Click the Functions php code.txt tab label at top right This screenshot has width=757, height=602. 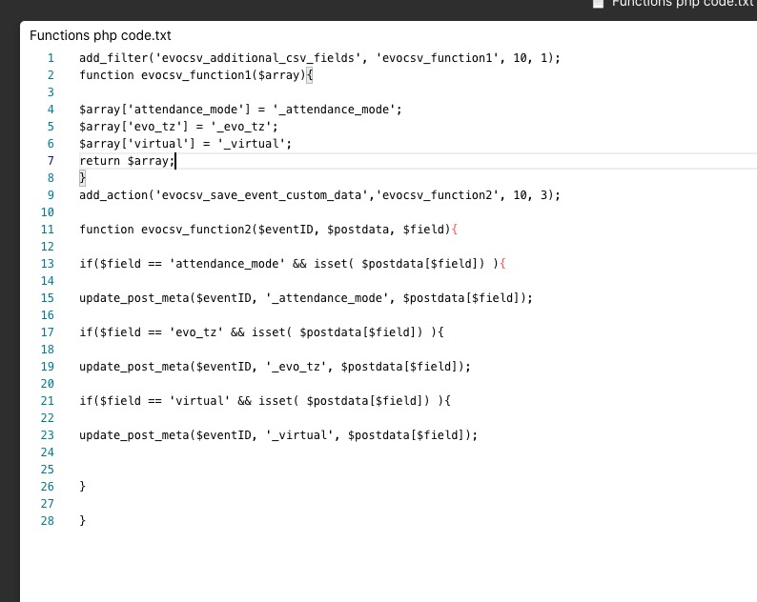(684, 3)
